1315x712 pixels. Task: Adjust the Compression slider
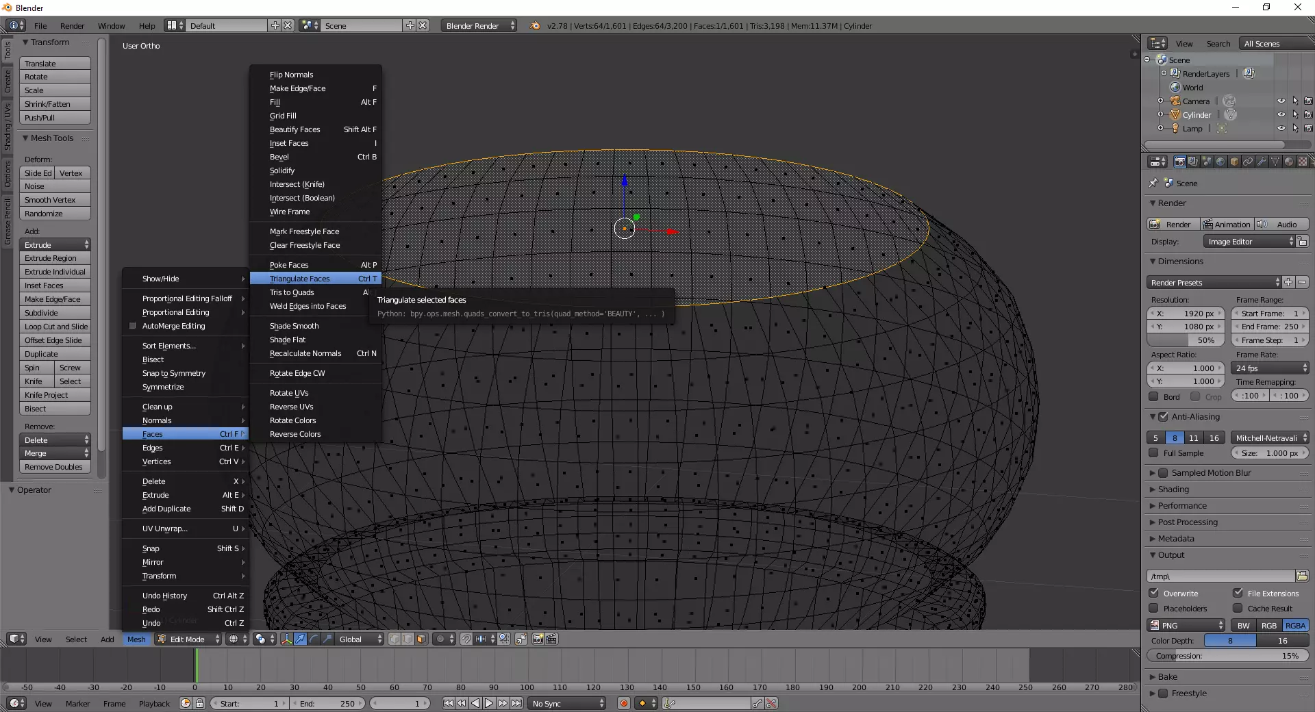1227,656
